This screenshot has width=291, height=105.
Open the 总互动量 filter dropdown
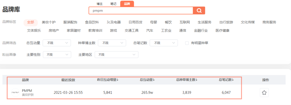(x=57, y=43)
